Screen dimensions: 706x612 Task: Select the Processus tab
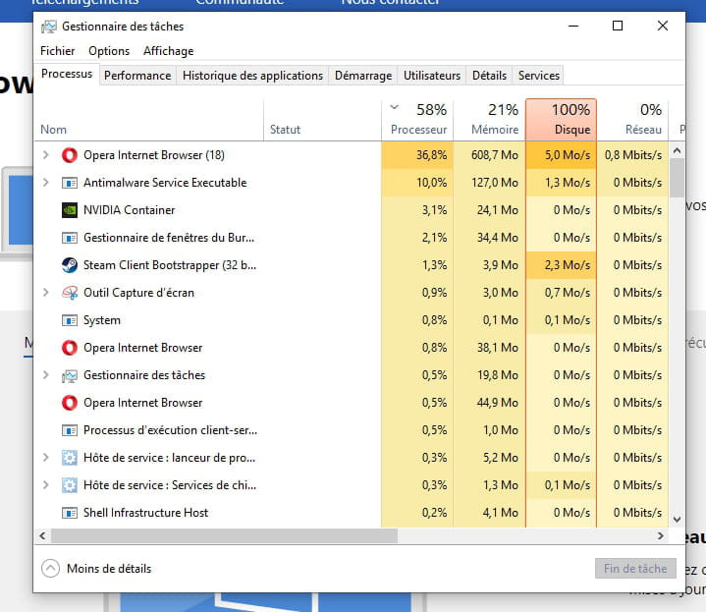click(67, 74)
